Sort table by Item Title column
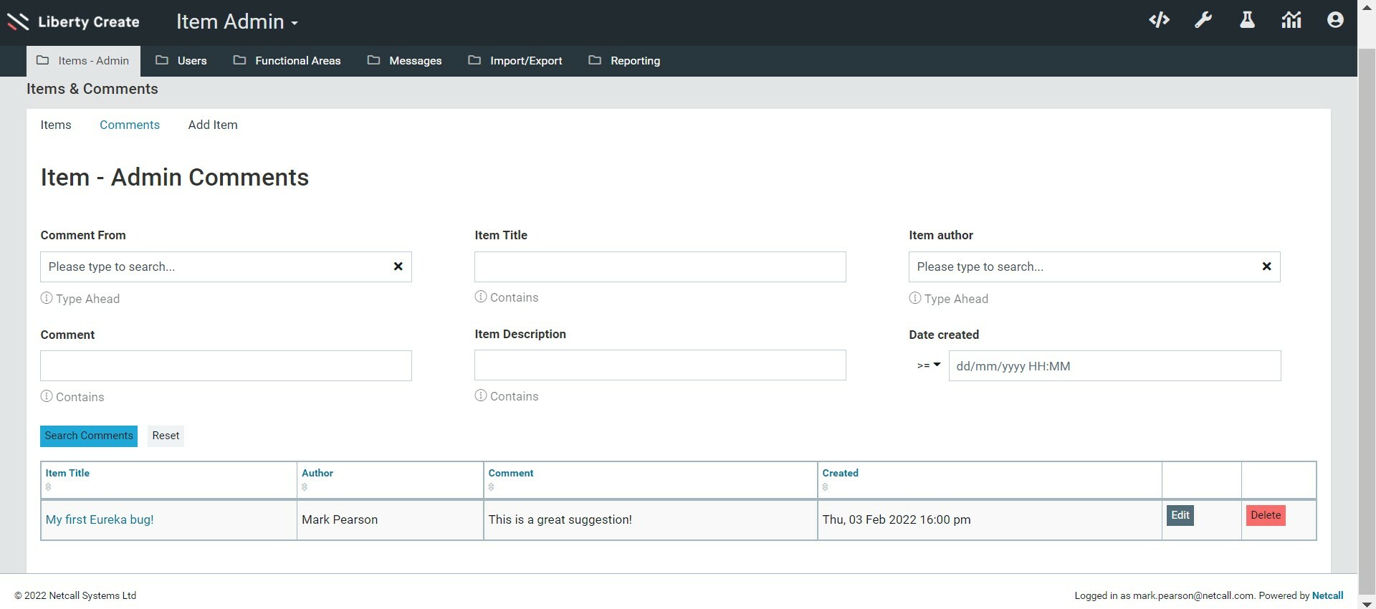 pyautogui.click(x=67, y=474)
